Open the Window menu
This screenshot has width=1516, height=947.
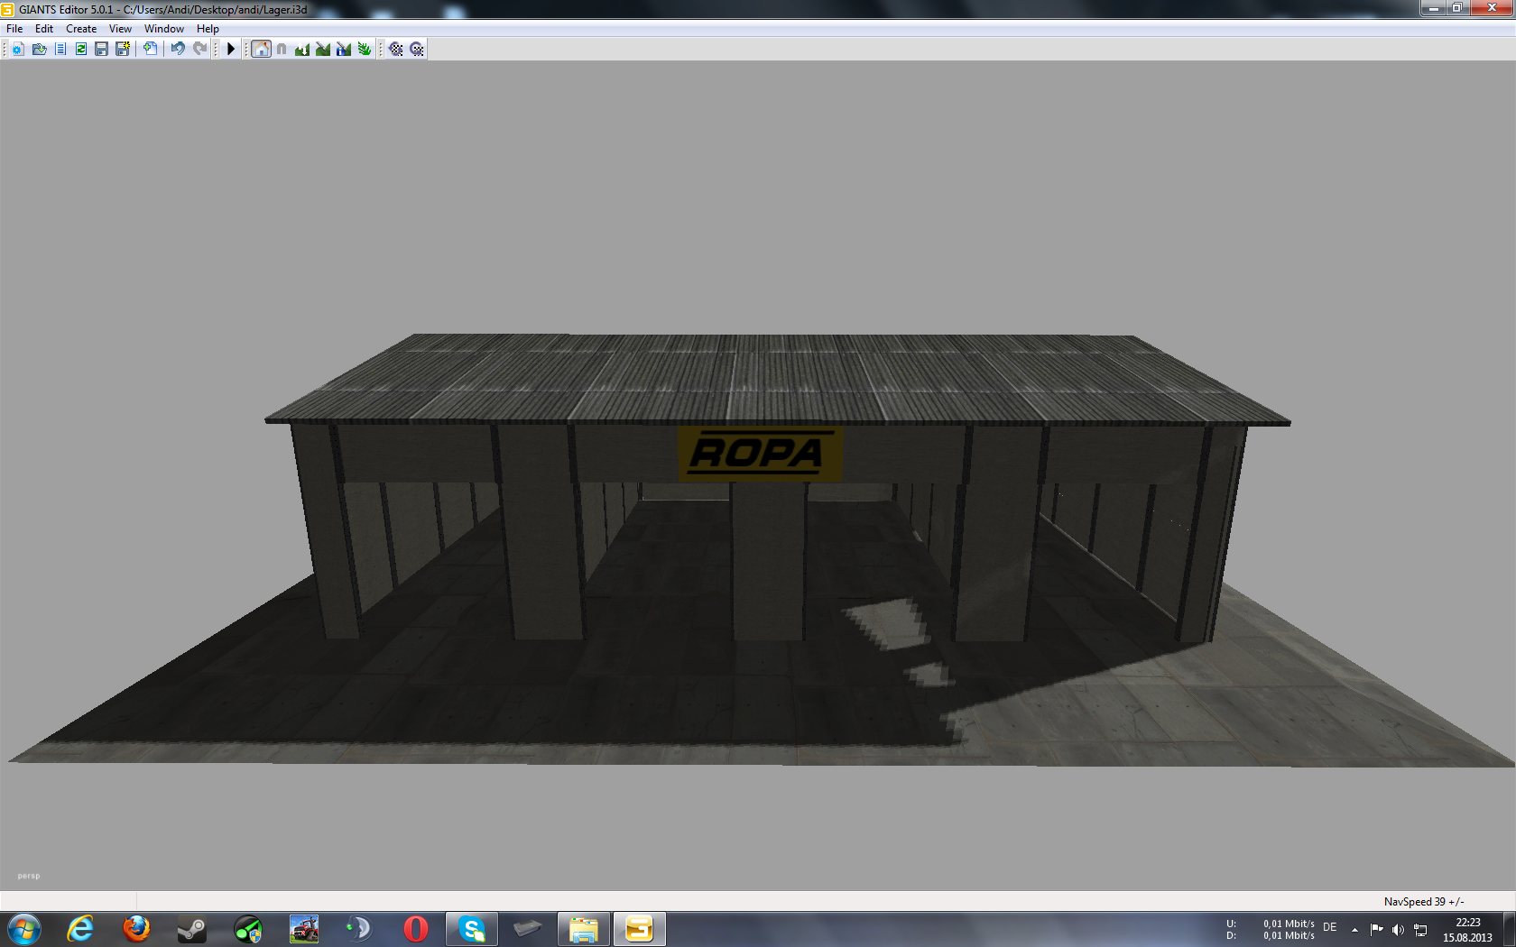(164, 29)
